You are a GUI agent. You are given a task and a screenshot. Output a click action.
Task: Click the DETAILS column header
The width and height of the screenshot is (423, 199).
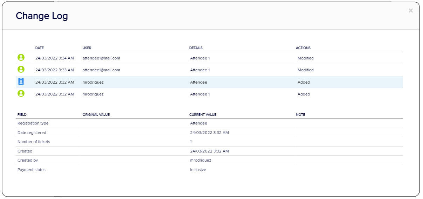196,48
